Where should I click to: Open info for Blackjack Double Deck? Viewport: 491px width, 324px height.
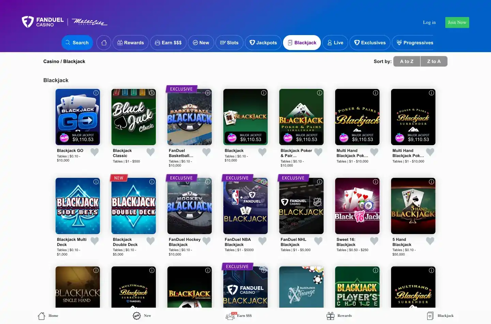tap(152, 182)
